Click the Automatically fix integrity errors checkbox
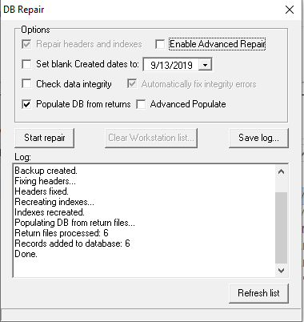This screenshot has height=322, width=304. point(132,84)
